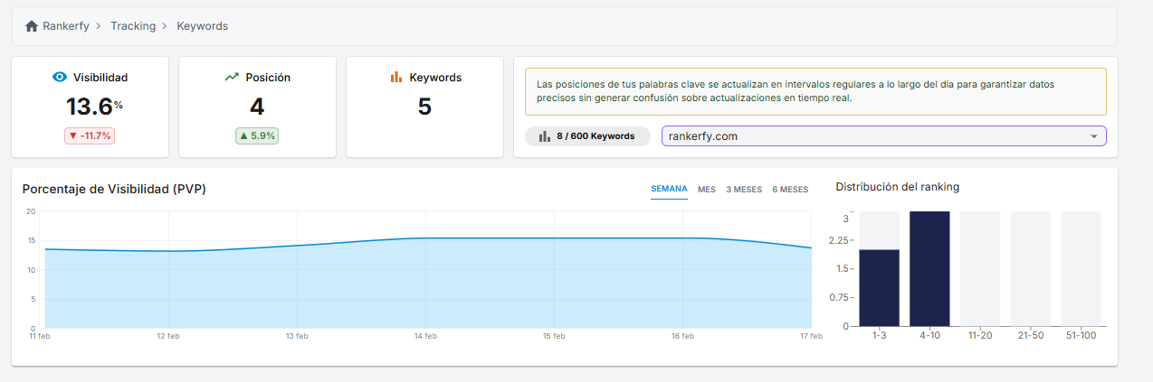Click the trend arrow icon beside Posición

pos(232,78)
